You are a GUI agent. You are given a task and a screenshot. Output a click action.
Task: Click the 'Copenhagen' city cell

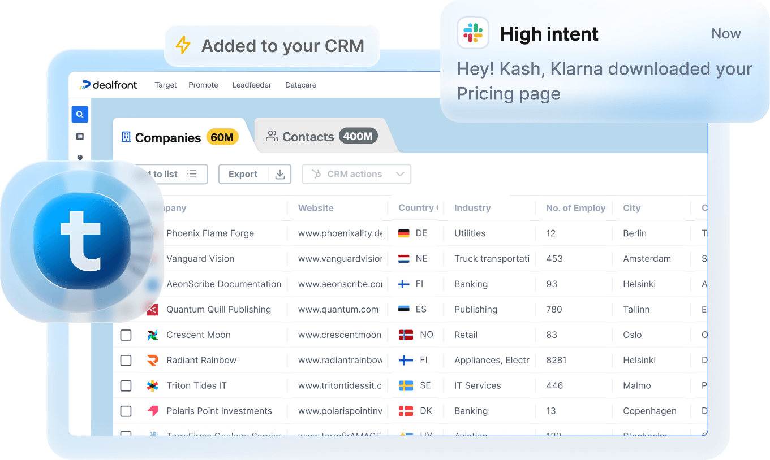click(649, 411)
